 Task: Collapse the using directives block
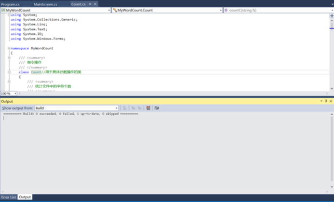click(x=9, y=15)
